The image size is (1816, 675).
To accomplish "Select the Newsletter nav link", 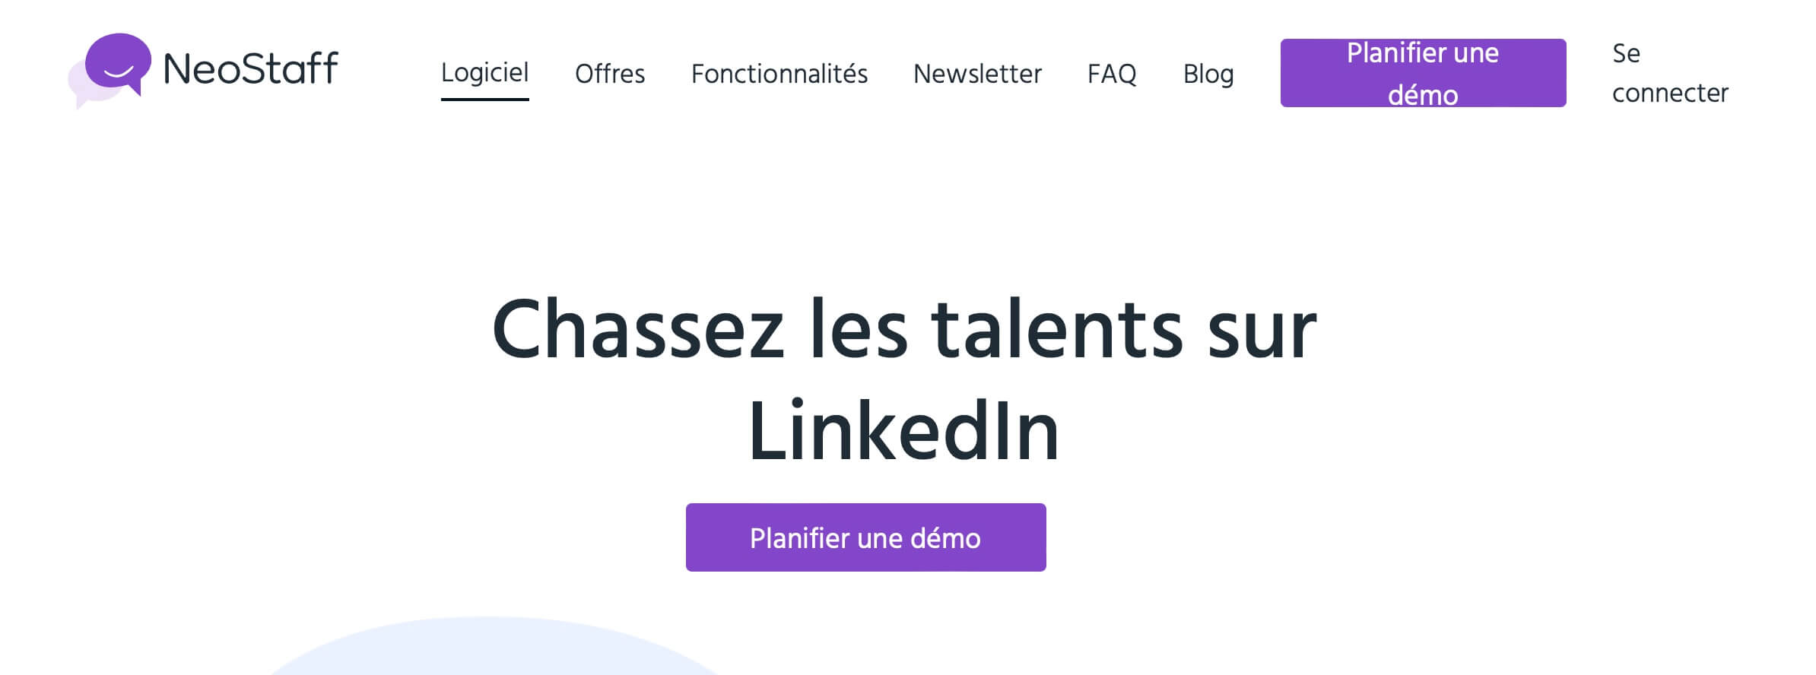I will pos(977,74).
